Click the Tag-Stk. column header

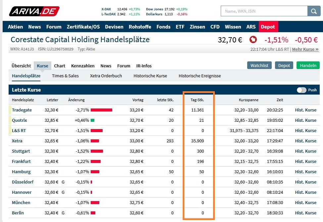pyautogui.click(x=198, y=100)
